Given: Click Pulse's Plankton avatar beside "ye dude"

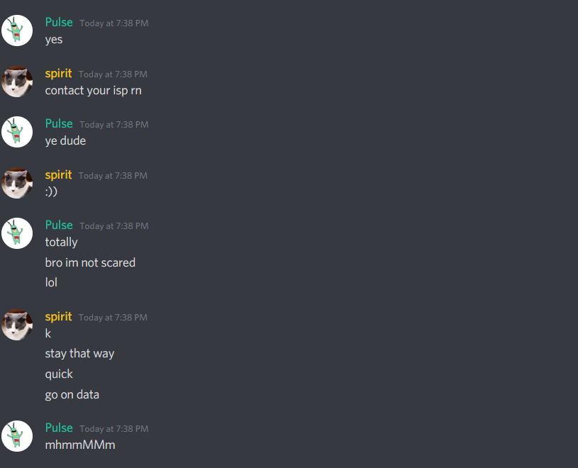Looking at the screenshot, I should click(x=17, y=132).
